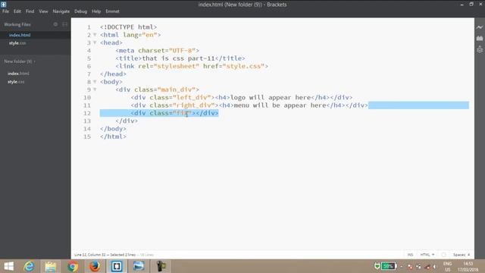Open the View menu
The image size is (485, 273).
pyautogui.click(x=43, y=11)
